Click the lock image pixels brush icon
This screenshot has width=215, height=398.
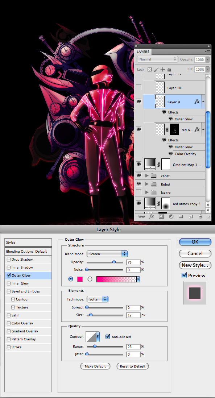point(156,69)
